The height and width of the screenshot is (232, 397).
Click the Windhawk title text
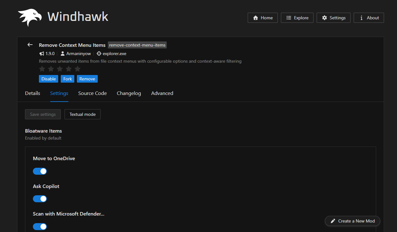pos(78,16)
